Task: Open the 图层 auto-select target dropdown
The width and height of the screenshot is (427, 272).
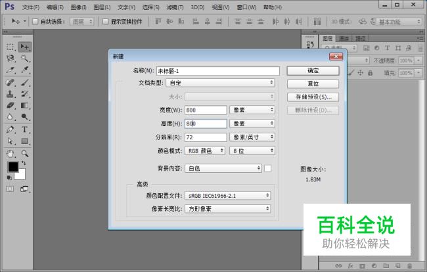Action: point(81,22)
